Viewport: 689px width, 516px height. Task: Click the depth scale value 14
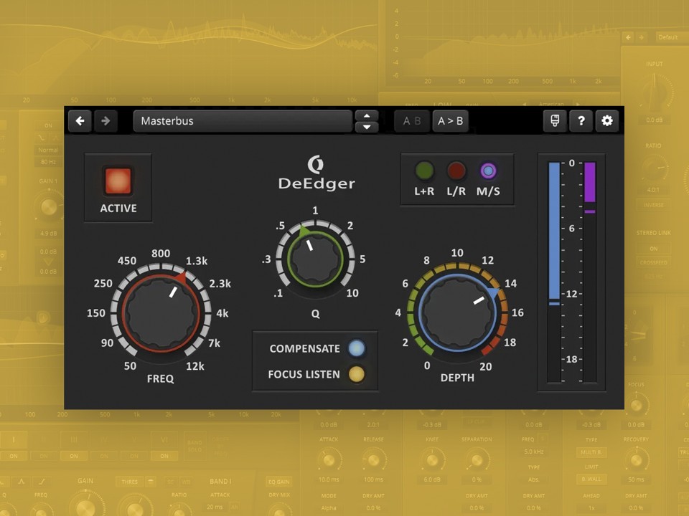[x=510, y=284]
